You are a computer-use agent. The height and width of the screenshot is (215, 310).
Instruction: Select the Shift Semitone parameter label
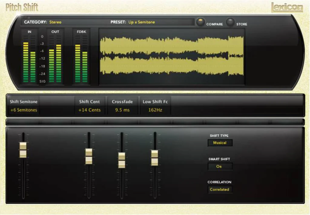point(24,102)
